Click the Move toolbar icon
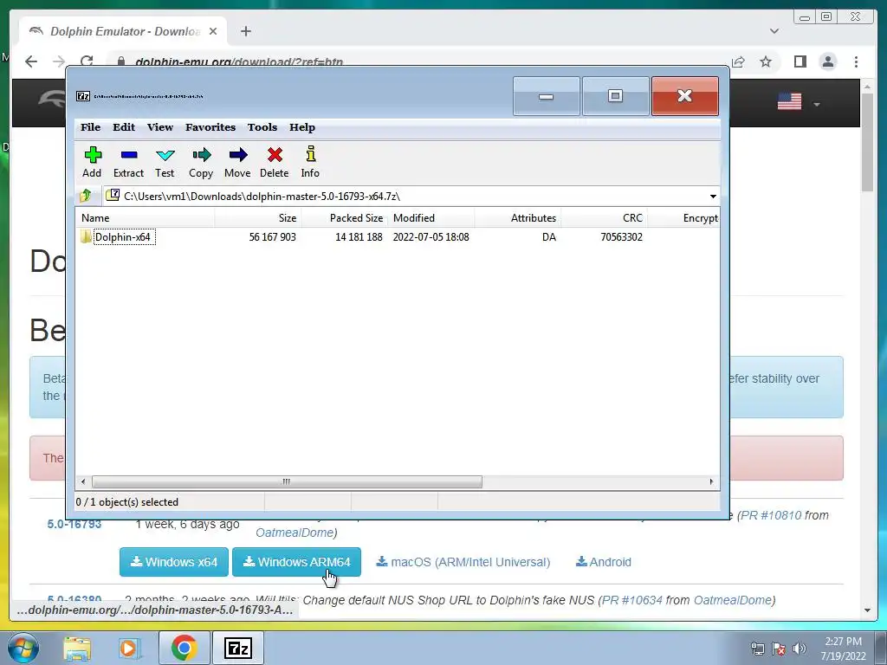 pyautogui.click(x=237, y=162)
